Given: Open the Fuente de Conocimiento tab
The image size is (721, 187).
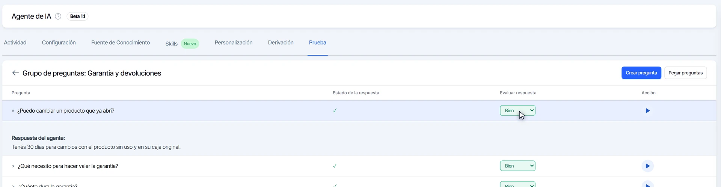Looking at the screenshot, I should (121, 42).
